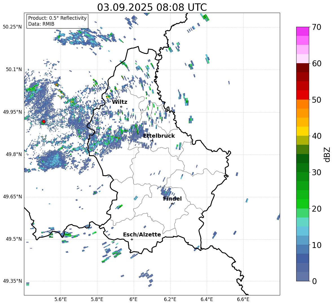The width and height of the screenshot is (334, 305).
Task: Click the 5.8°E longitude label
Action: [x=97, y=299]
